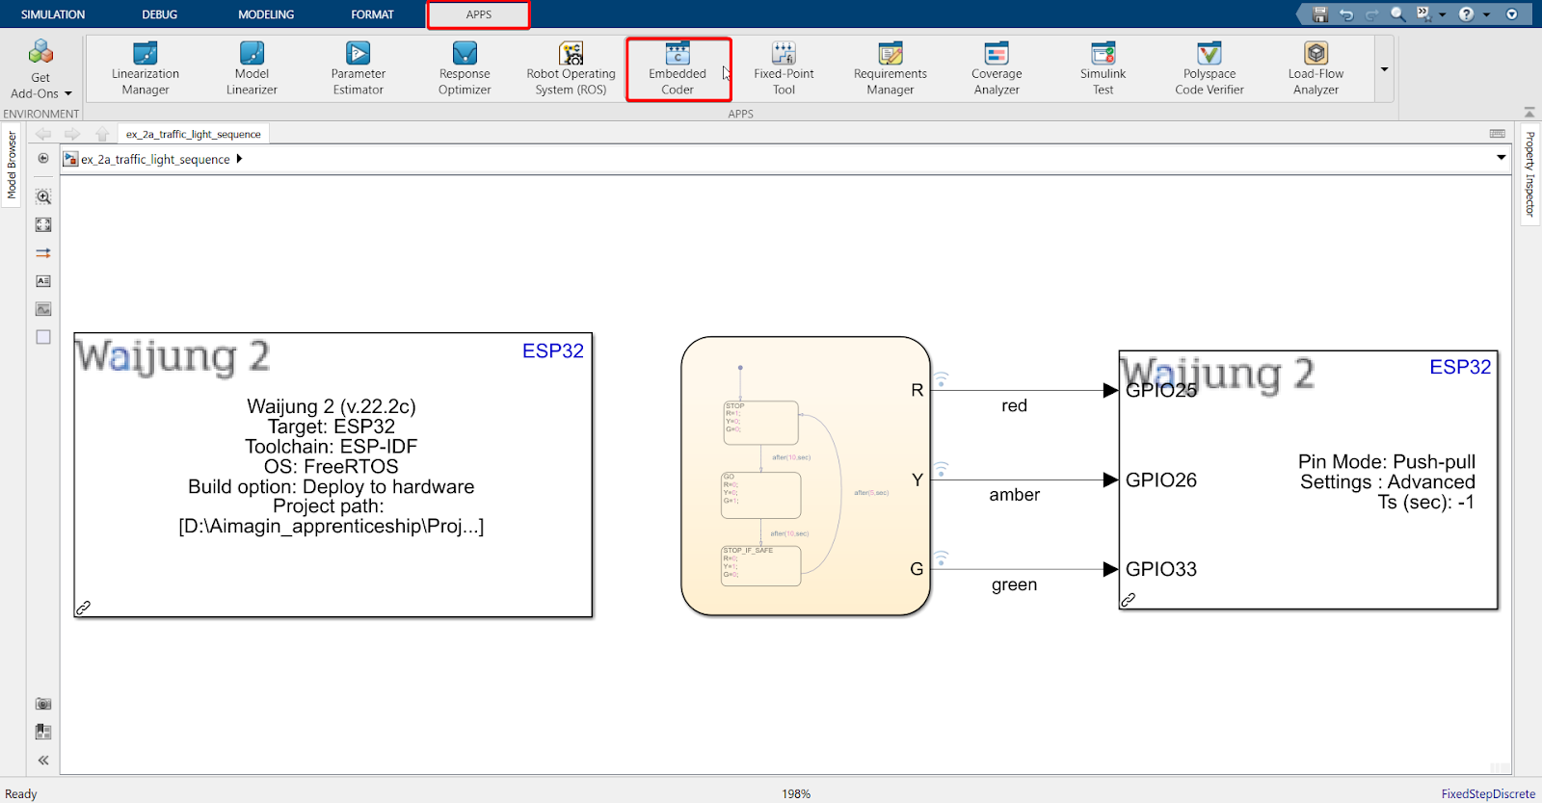Click FixedStepDiscrete solver link
The image size is (1542, 803).
tap(1488, 794)
